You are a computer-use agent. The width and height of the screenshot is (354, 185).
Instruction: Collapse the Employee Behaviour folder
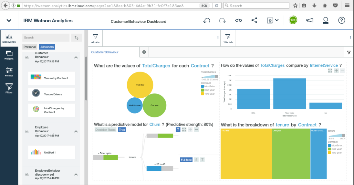point(76,131)
